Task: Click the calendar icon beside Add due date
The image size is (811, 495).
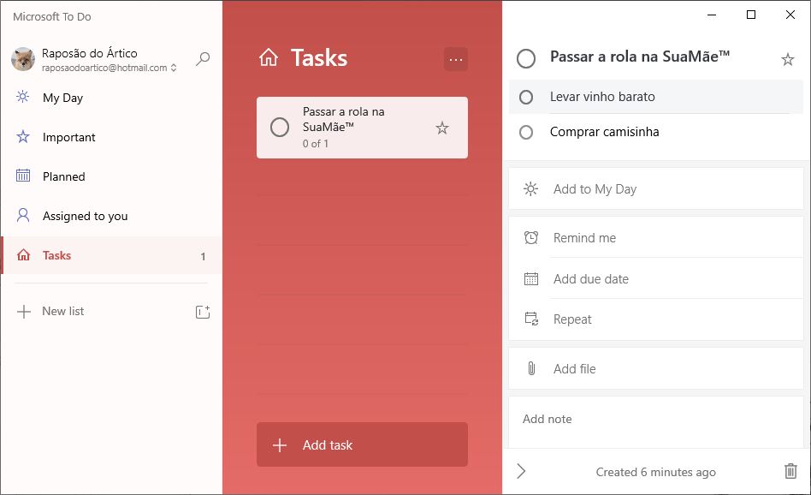Action: tap(531, 278)
